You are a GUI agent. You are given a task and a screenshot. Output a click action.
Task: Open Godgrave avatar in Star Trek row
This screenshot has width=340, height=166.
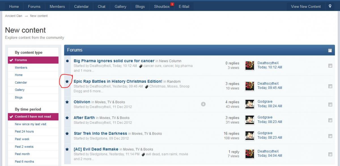tap(250, 136)
